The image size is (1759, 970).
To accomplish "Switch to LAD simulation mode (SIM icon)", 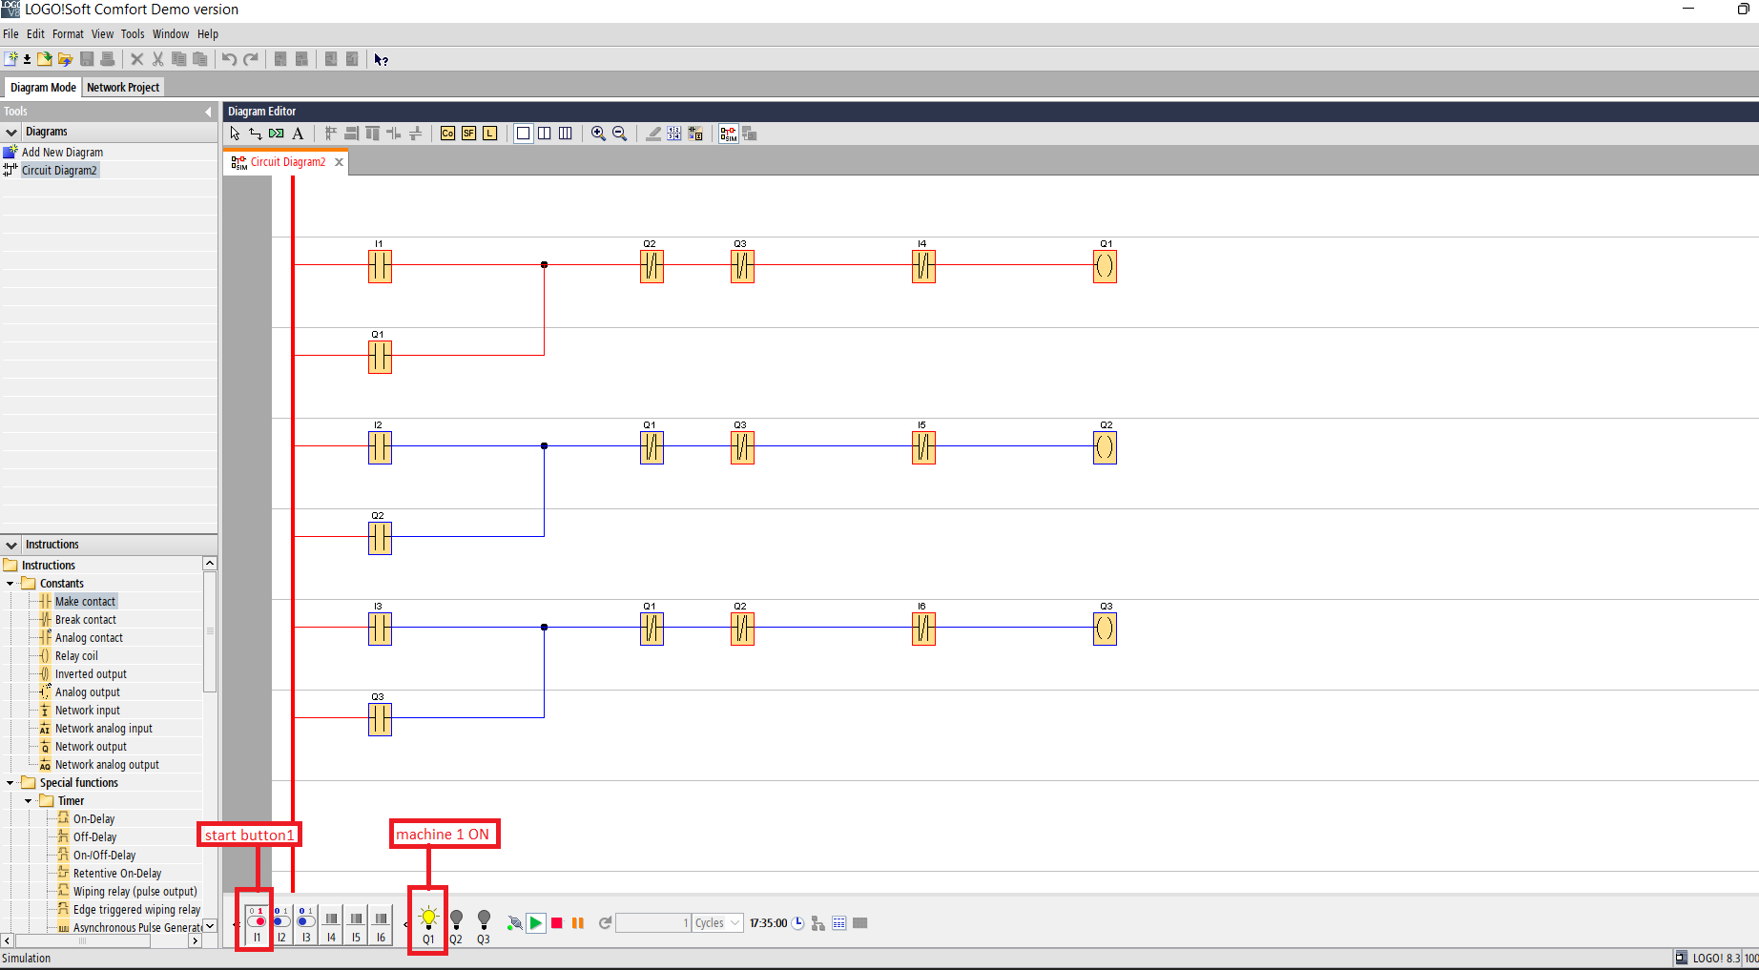I will (x=728, y=133).
